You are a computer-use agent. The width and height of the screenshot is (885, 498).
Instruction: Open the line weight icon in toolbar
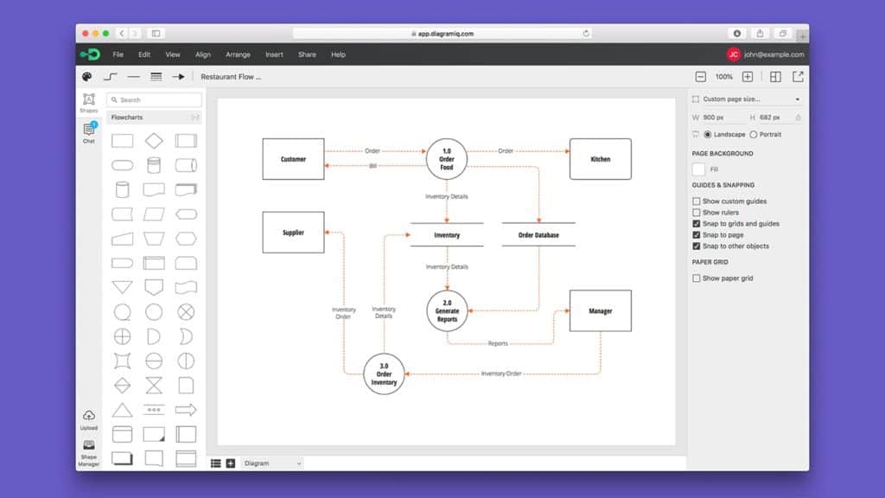coord(156,76)
